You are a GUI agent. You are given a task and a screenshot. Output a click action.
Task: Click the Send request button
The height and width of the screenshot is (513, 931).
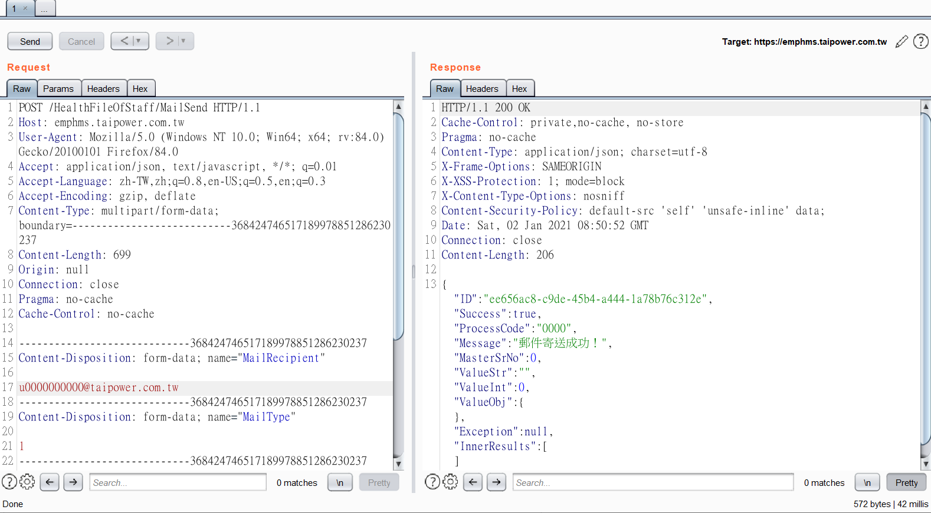(30, 41)
